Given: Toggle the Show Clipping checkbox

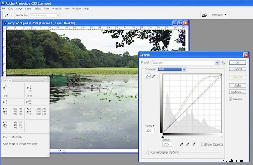Looking at the screenshot, I should click(x=203, y=144).
